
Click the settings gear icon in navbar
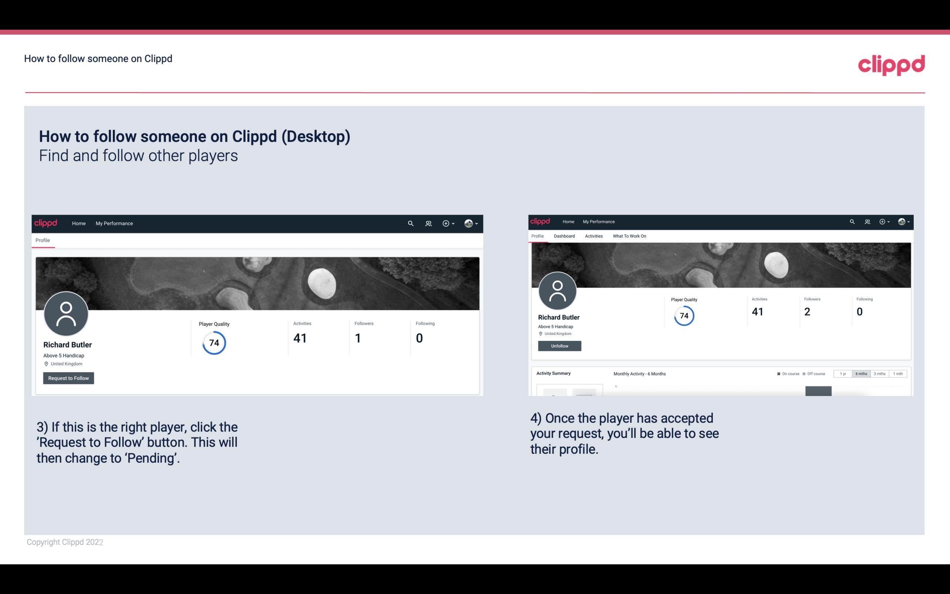(446, 223)
